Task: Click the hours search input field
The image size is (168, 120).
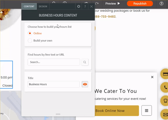Action: pyautogui.click(x=53, y=62)
